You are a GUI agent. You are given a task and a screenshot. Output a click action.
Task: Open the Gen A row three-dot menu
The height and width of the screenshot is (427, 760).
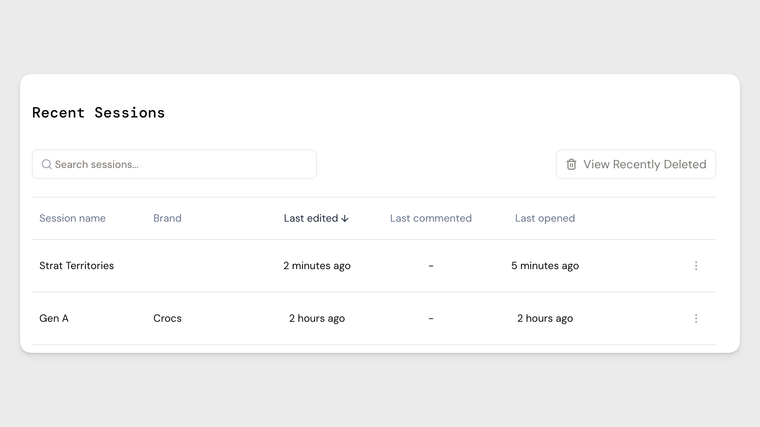pos(696,318)
